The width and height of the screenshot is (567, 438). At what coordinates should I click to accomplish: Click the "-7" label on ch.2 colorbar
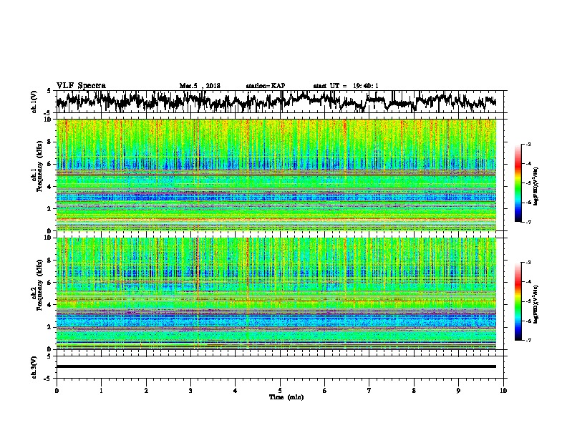(528, 341)
